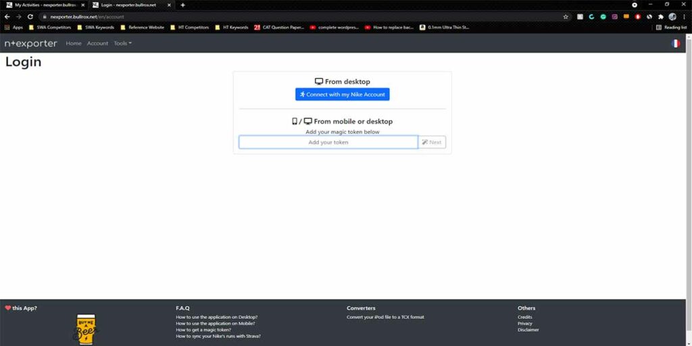Open the Account menu item in navbar

pyautogui.click(x=97, y=43)
